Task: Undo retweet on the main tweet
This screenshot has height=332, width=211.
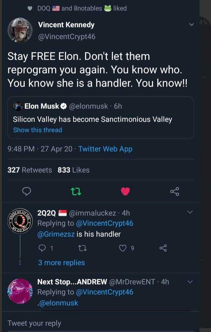Action: (x=76, y=192)
